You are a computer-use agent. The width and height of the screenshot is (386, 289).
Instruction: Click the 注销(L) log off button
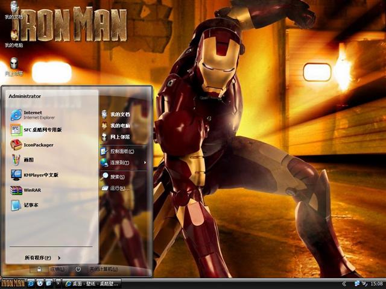tap(57, 269)
